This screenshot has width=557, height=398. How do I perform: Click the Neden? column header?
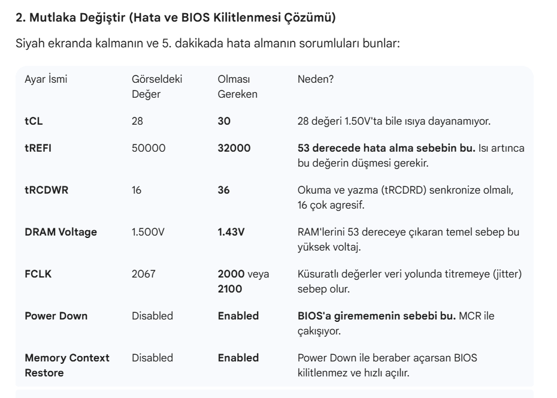[x=316, y=79]
